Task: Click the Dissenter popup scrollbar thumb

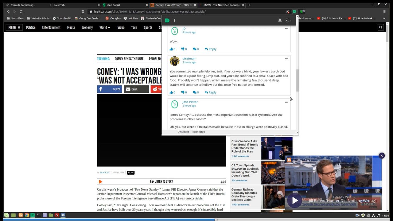Action: (x=297, y=80)
